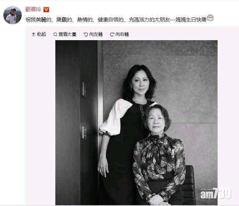Viewport: 239px width, 206px height.
Task: Click the magnifier icon beside 查看大圖
Action: pos(55,34)
